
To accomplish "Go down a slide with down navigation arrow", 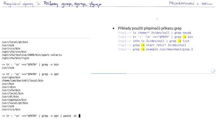I will (213, 72).
